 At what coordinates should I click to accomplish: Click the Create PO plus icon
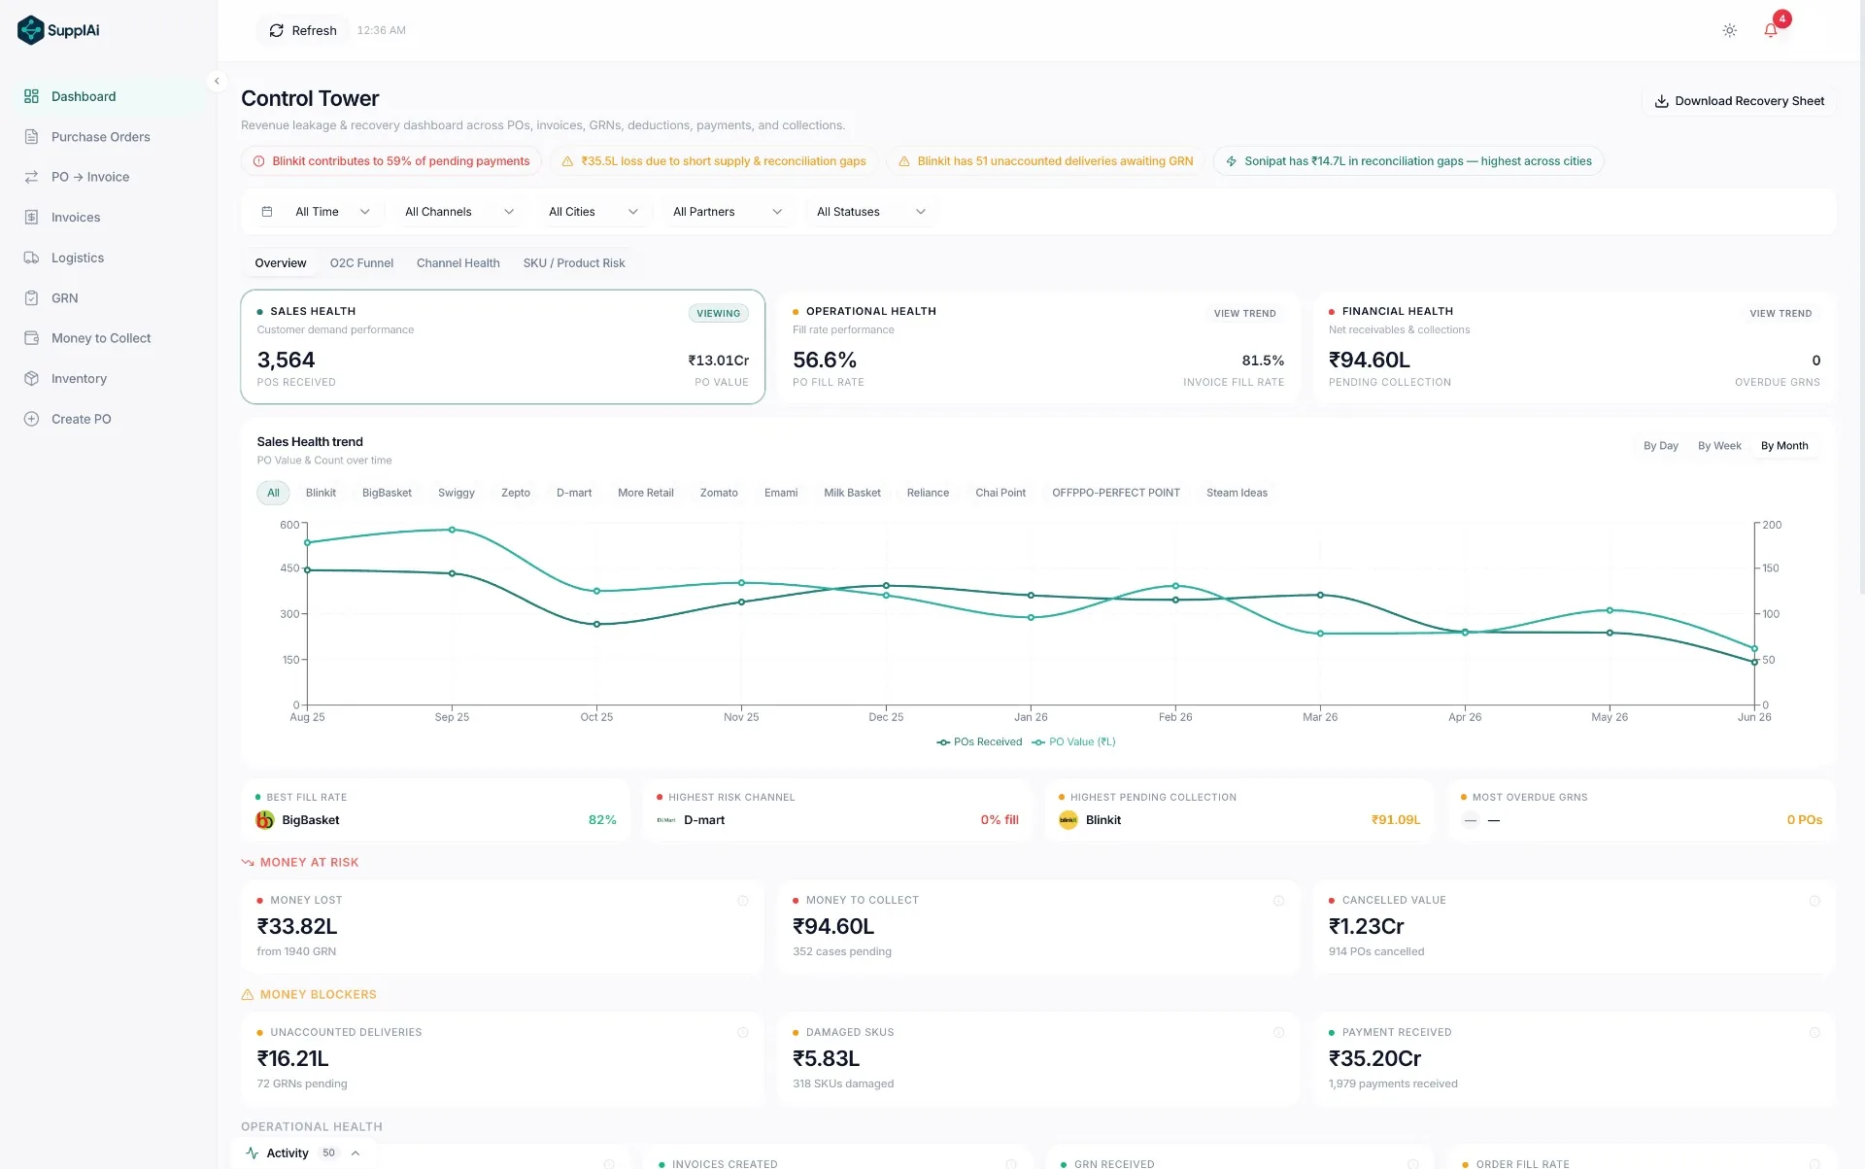(x=31, y=419)
